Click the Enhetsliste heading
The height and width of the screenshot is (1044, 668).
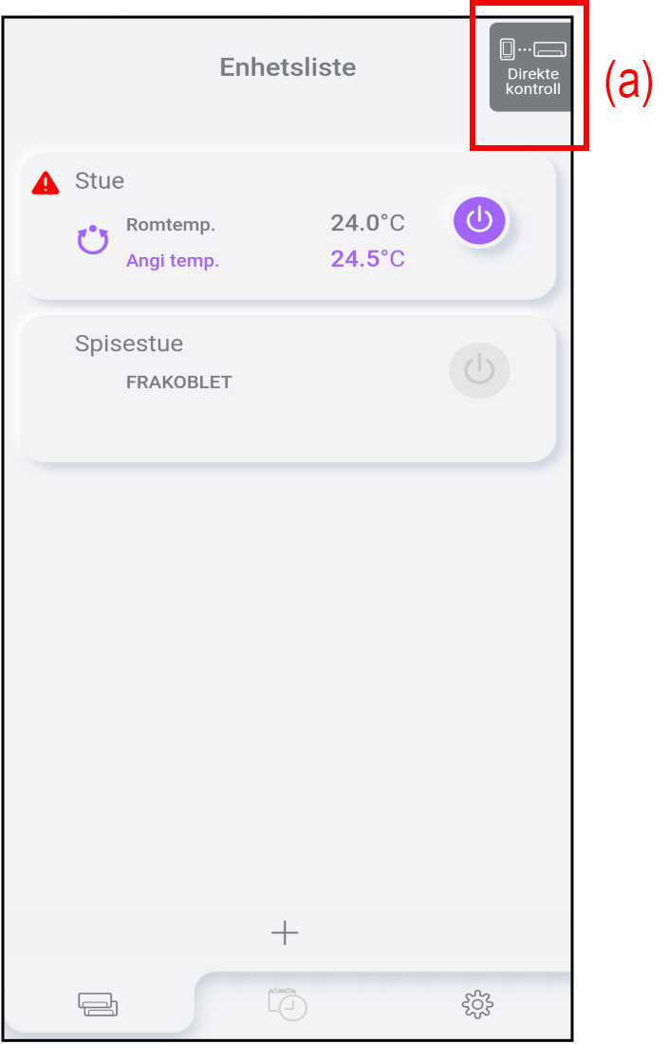tap(288, 67)
